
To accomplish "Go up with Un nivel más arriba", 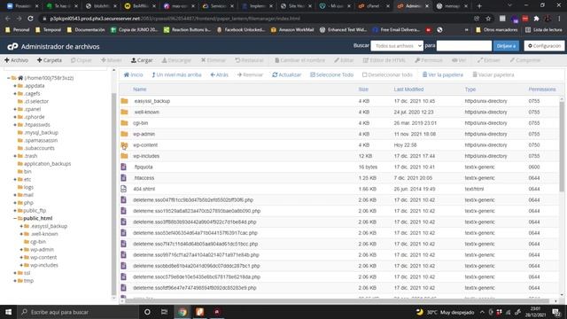I will click(176, 74).
